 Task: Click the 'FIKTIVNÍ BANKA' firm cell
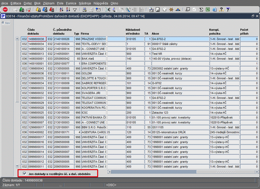tap(94, 117)
